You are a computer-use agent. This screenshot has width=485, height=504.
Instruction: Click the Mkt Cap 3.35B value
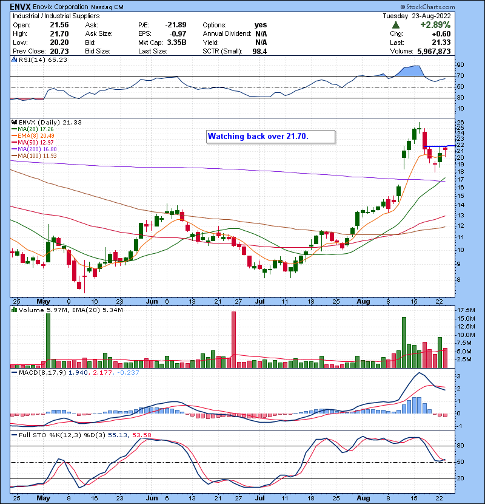(176, 43)
